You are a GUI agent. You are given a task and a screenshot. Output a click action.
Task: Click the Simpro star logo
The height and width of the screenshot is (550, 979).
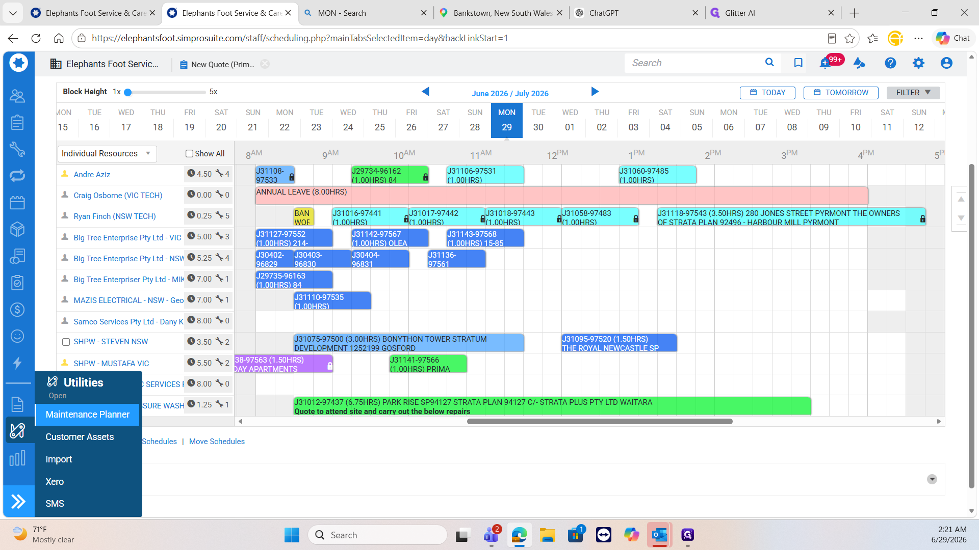(18, 63)
